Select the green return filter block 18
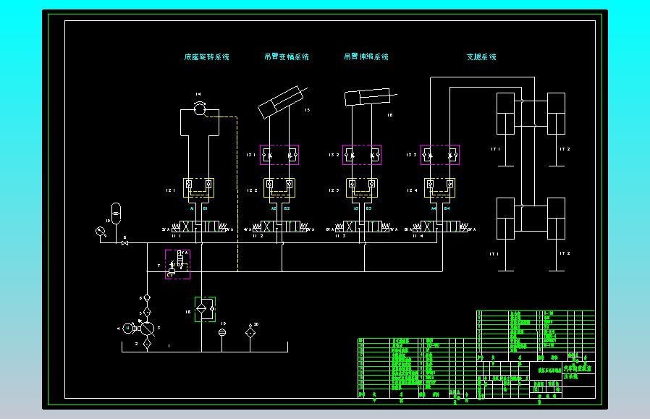The height and width of the screenshot is (419, 650). [x=205, y=309]
